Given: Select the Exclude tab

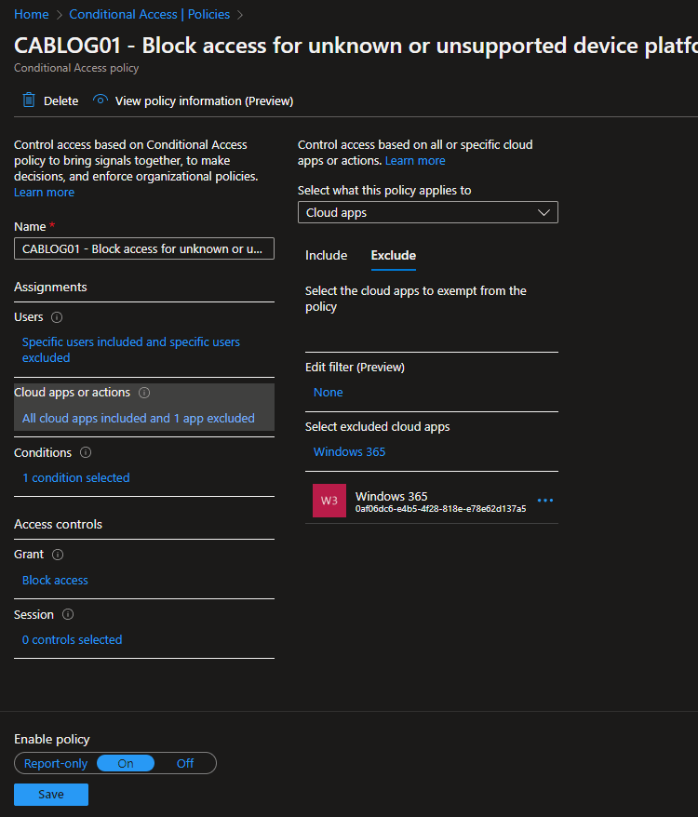Looking at the screenshot, I should click(x=393, y=255).
